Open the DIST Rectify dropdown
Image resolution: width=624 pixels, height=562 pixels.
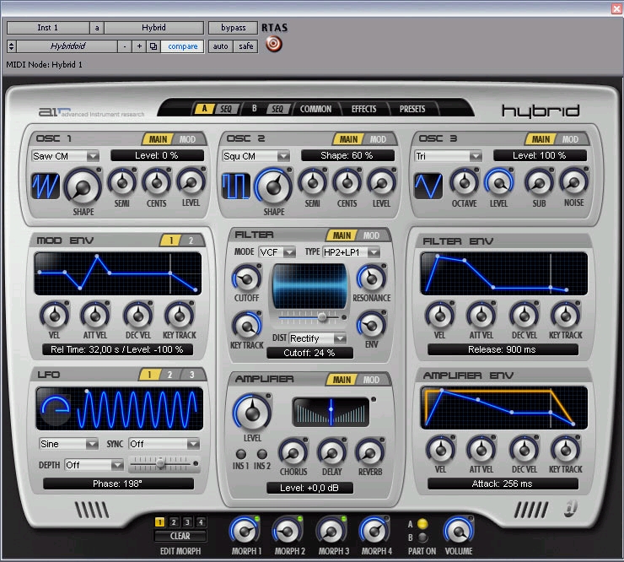coord(318,338)
